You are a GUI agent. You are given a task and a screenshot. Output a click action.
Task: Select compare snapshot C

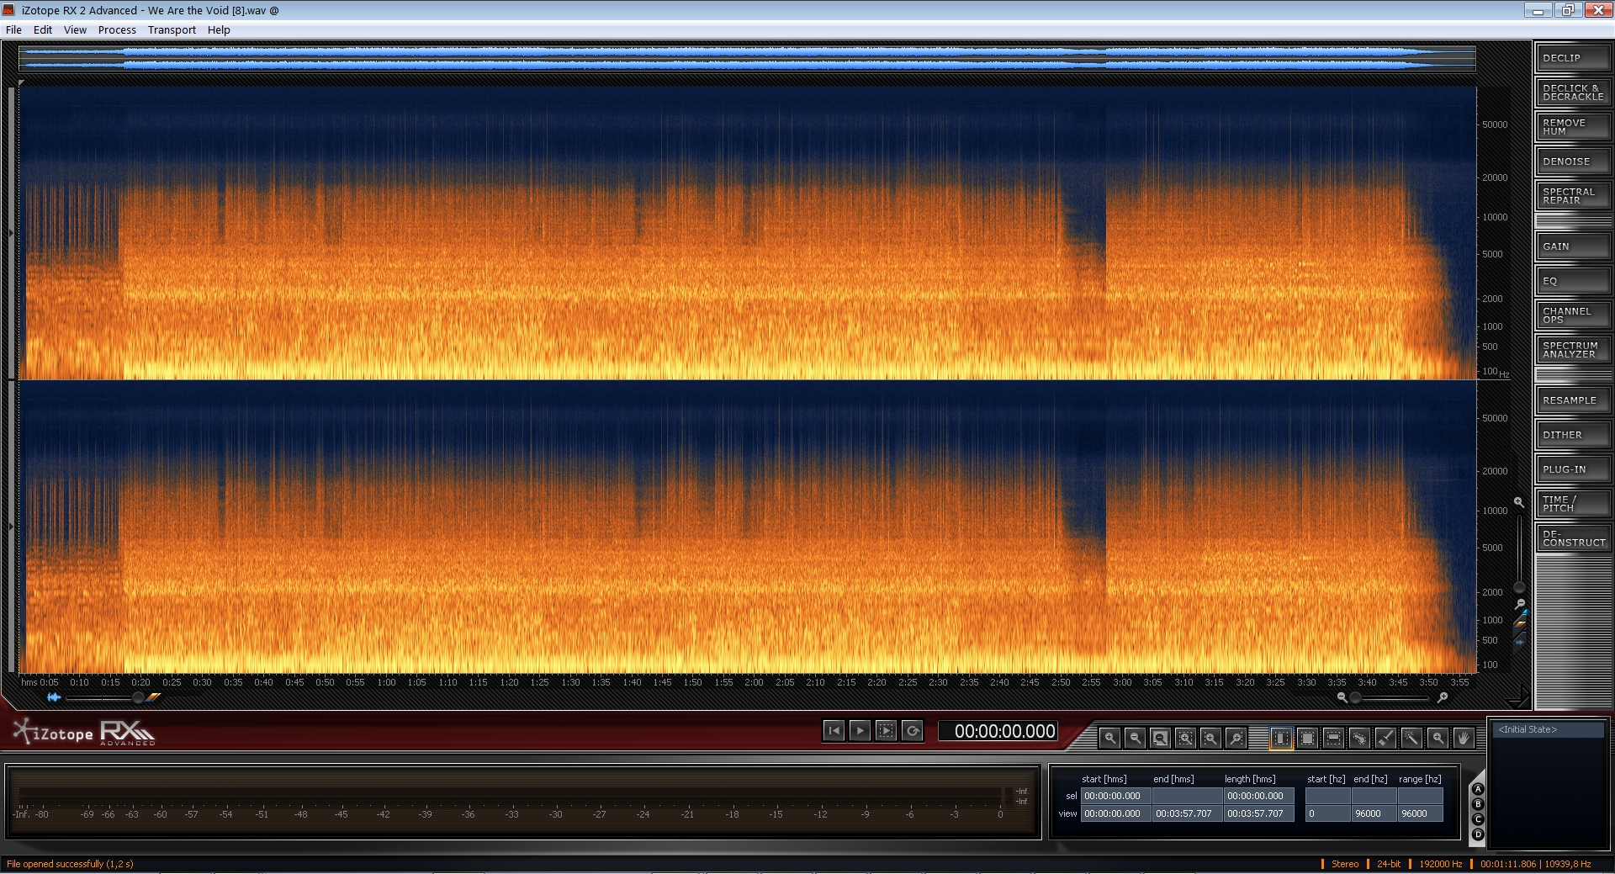click(x=1478, y=819)
